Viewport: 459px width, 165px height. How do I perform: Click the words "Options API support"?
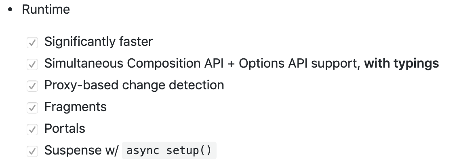(299, 63)
